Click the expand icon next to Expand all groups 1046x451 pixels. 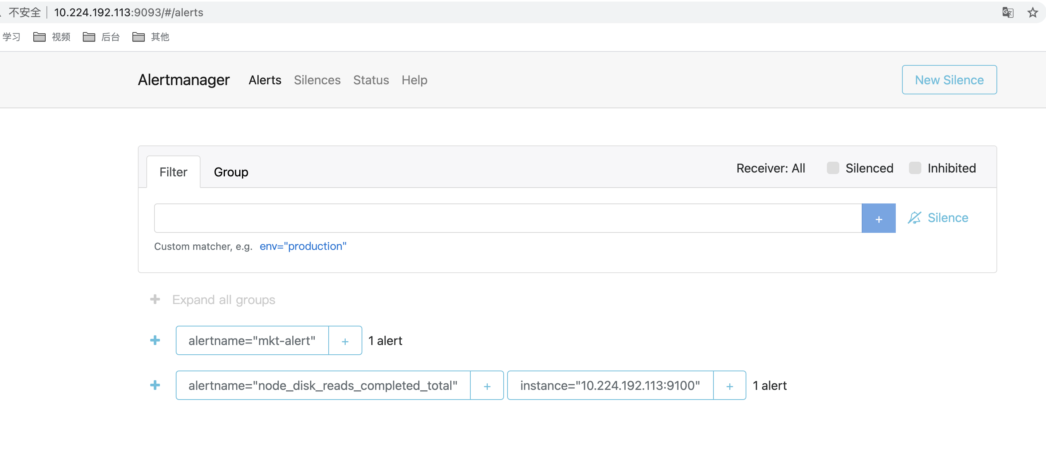pyautogui.click(x=154, y=299)
